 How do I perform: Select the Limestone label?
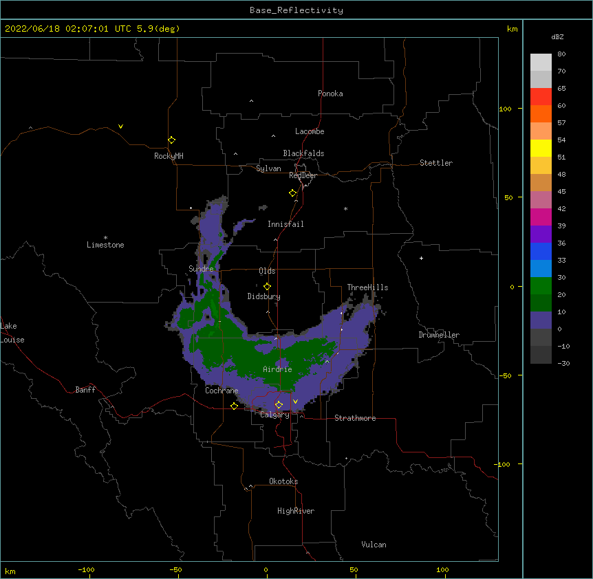pyautogui.click(x=105, y=245)
